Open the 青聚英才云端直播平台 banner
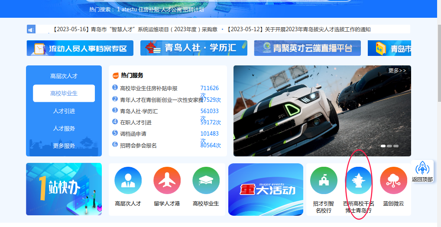This screenshot has width=441, height=227. pos(307,48)
